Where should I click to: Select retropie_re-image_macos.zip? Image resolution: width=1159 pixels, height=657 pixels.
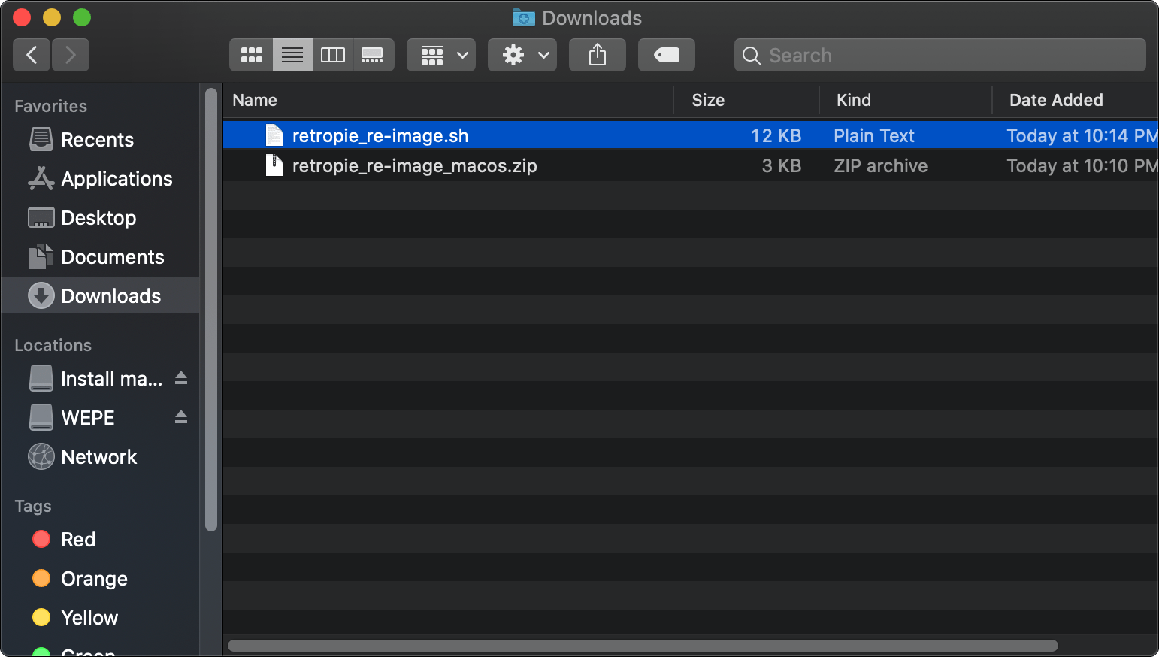tap(414, 165)
